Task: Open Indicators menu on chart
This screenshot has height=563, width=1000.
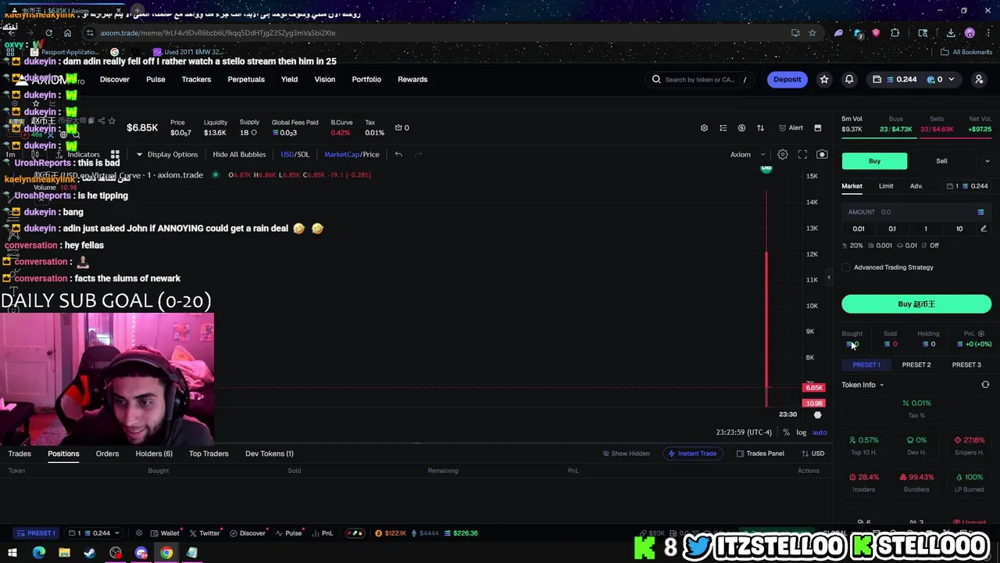Action: point(79,154)
